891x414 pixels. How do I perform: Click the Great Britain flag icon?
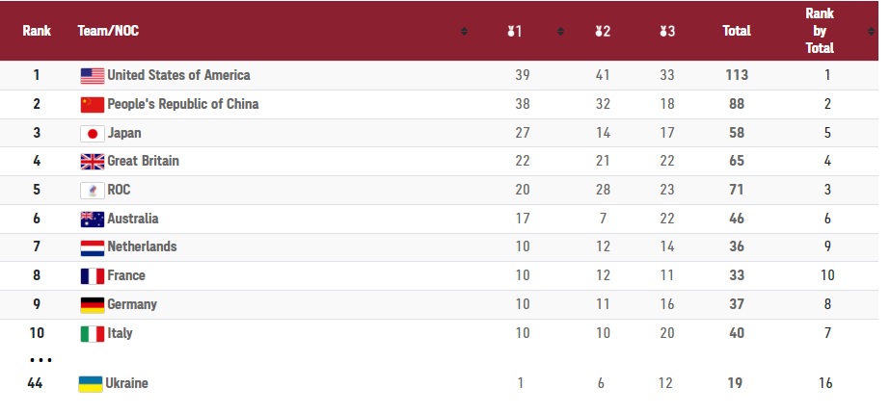point(93,162)
